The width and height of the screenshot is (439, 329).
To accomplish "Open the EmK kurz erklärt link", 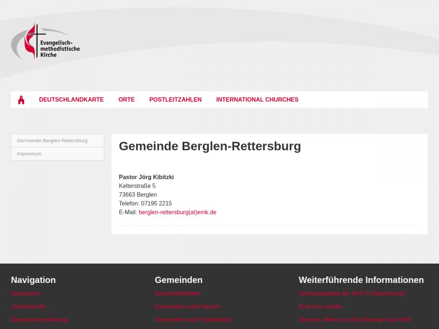I will tap(320, 307).
